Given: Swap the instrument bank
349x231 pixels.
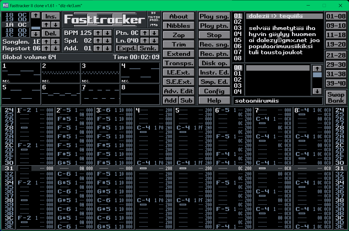Looking at the screenshot, I should click(x=336, y=97).
